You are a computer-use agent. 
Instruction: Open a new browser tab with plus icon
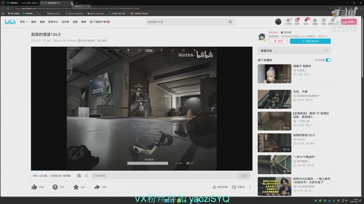coord(76,3)
